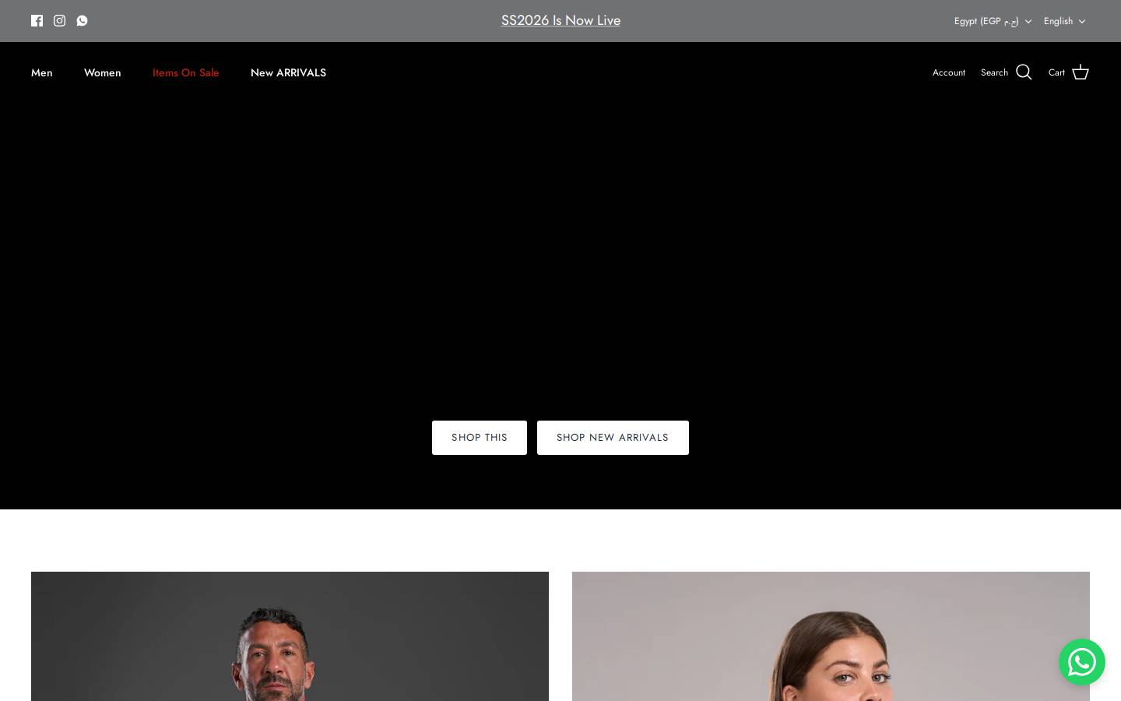Screen dimensions: 1121x701
Task: Open the New ARRIVALS menu item
Action: [x=288, y=72]
